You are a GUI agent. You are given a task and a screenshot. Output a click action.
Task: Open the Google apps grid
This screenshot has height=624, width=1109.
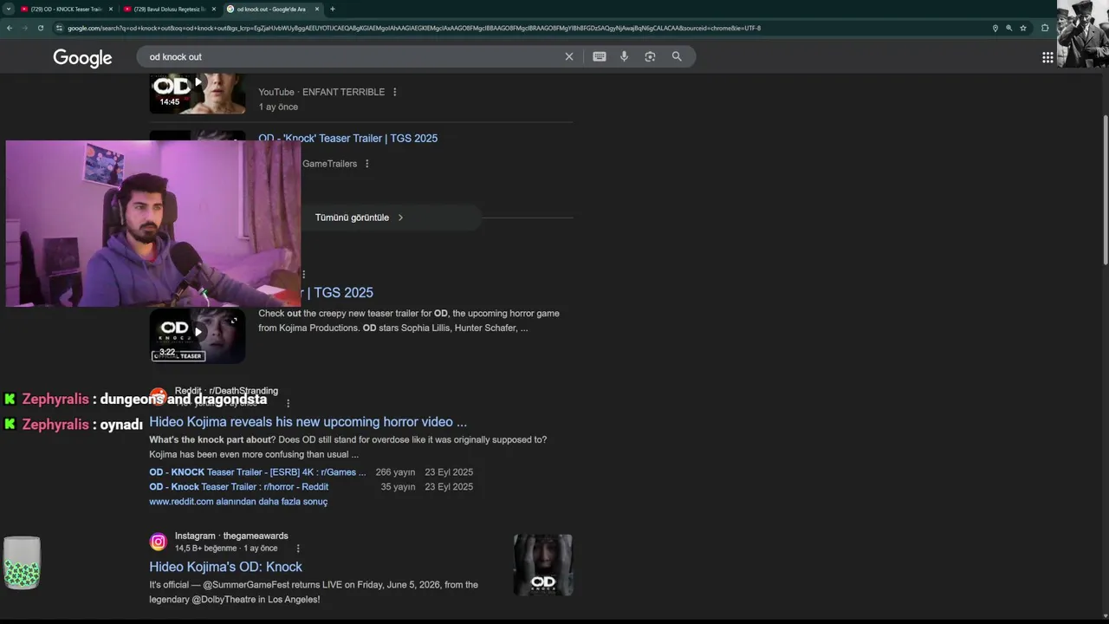[1047, 57]
